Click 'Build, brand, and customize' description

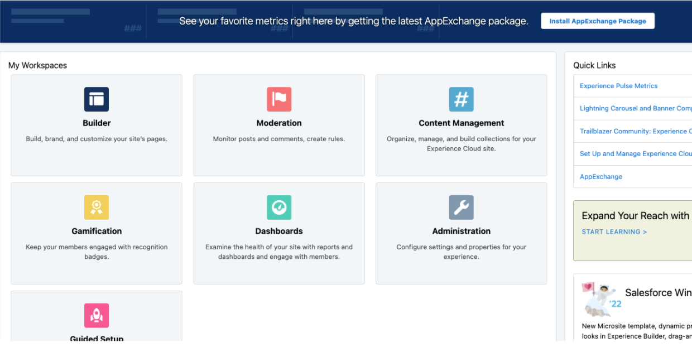(x=97, y=139)
